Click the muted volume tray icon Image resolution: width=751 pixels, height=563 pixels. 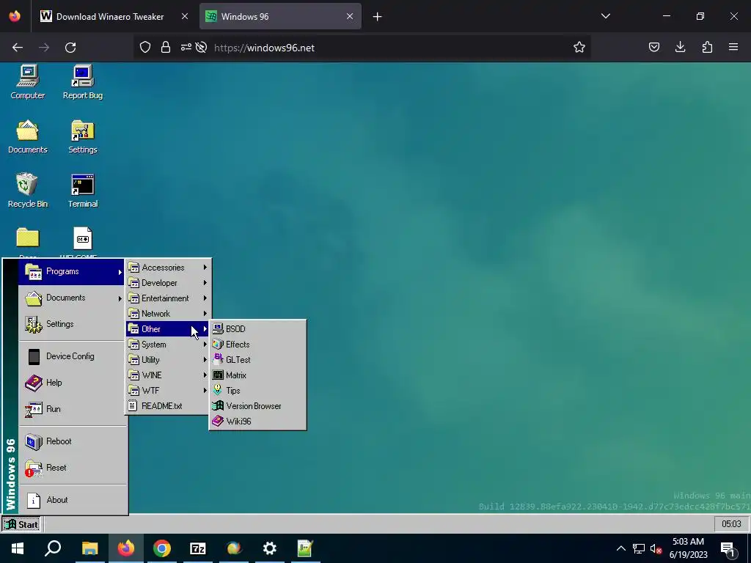tap(656, 548)
